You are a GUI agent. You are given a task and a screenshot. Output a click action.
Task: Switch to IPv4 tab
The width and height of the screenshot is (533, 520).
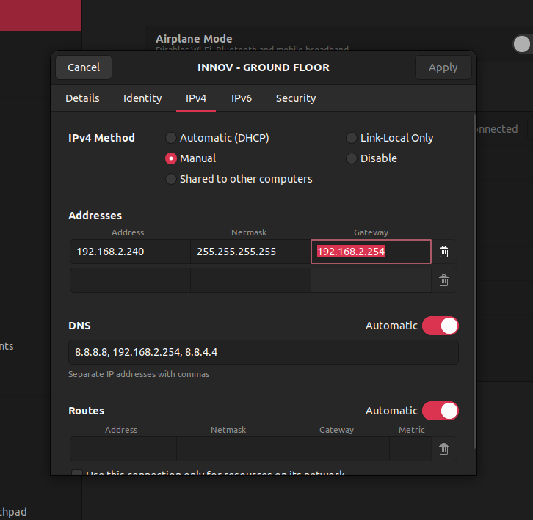196,98
